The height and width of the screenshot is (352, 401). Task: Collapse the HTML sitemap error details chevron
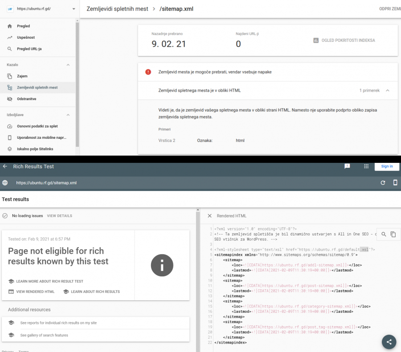[x=388, y=90]
